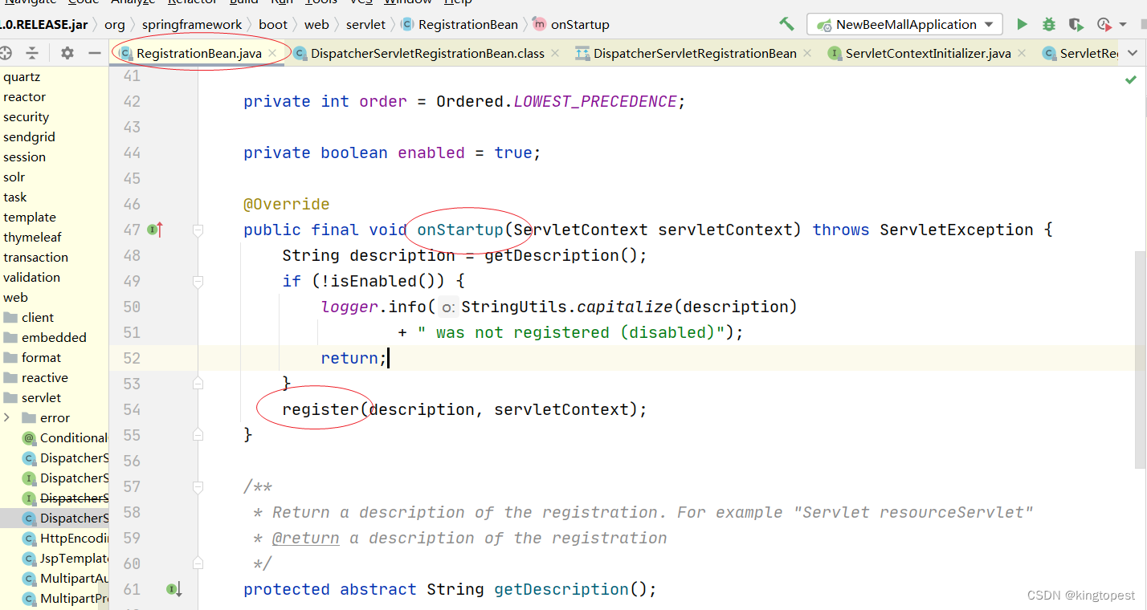This screenshot has height=610, width=1147.
Task: Open the project panel settings gear
Action: (x=67, y=53)
